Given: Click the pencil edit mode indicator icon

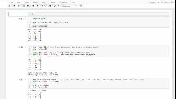Looking at the screenshot, I should 159,2.
